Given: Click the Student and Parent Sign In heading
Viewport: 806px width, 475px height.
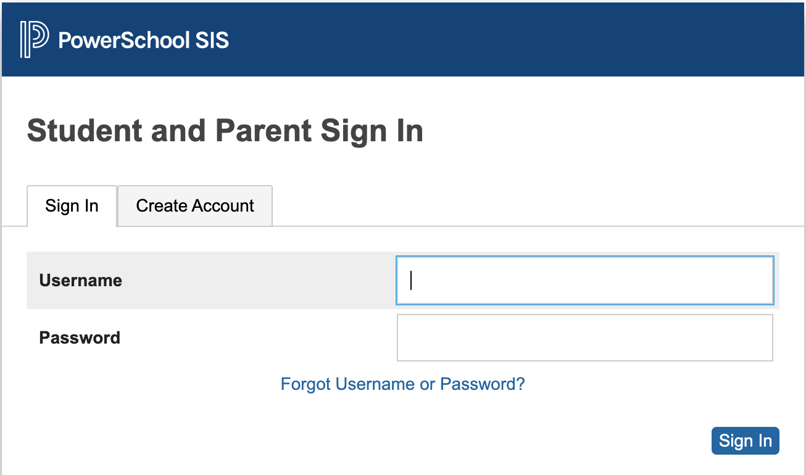Looking at the screenshot, I should tap(225, 131).
